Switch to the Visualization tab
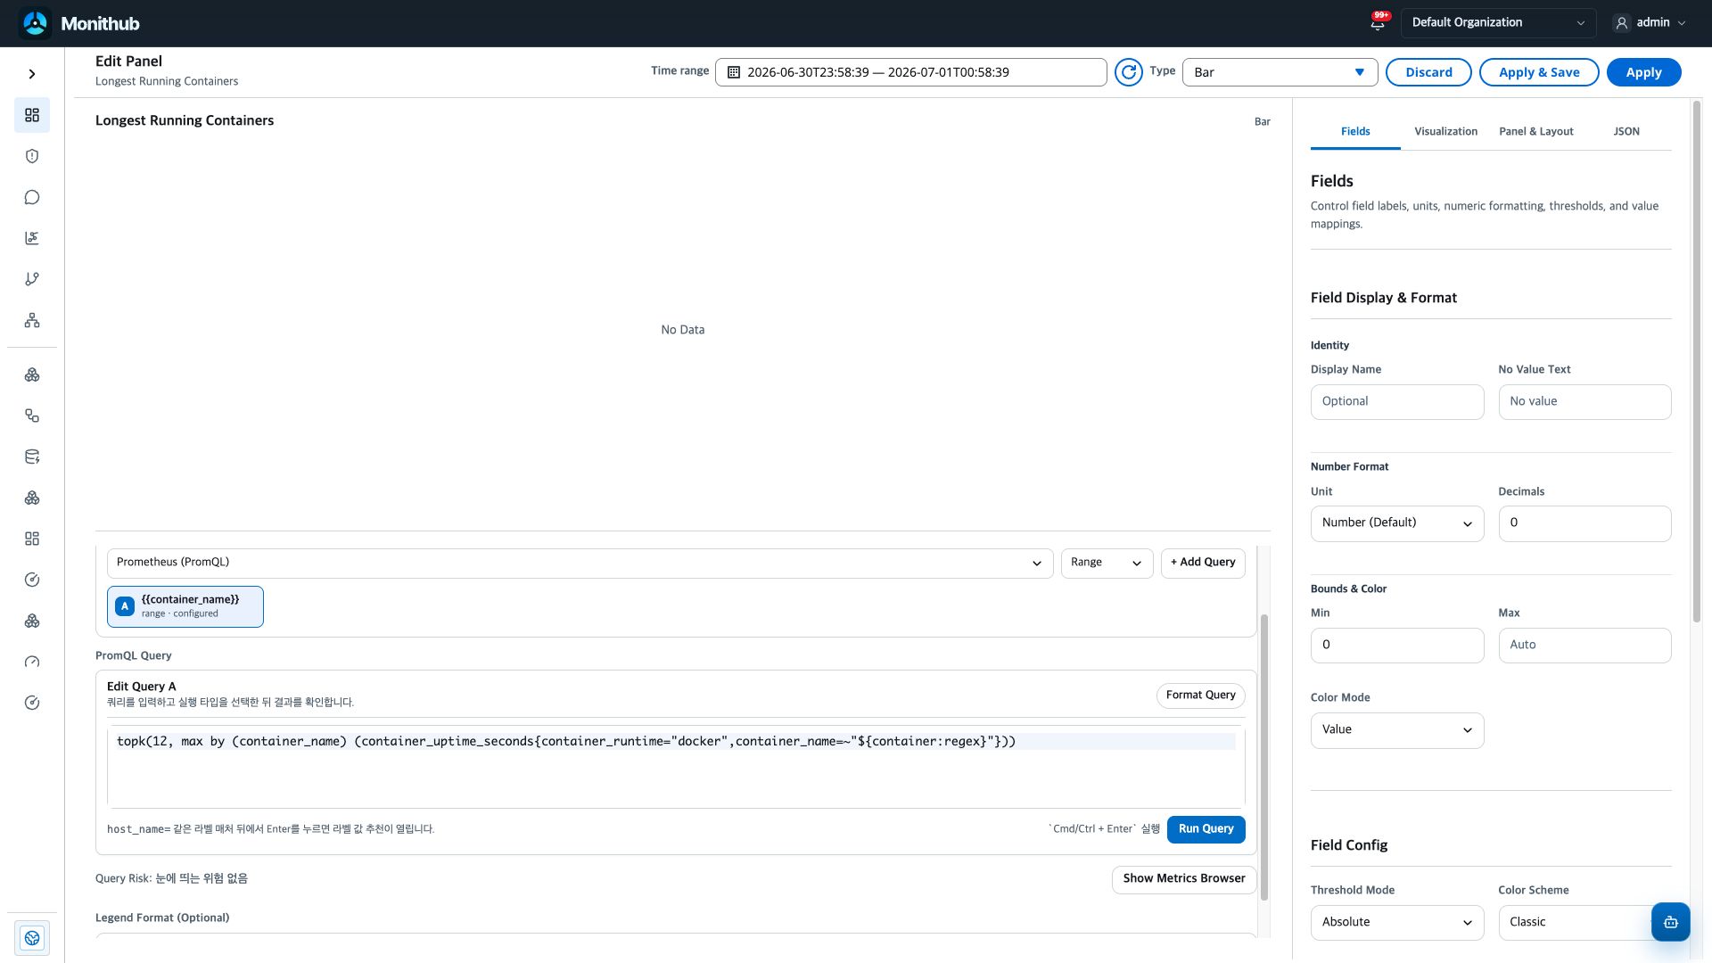Screen dimensions: 1712x963 pyautogui.click(x=1445, y=131)
